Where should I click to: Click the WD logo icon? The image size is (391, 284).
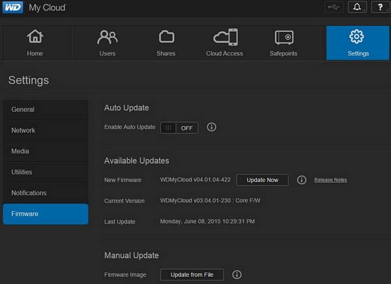13,8
